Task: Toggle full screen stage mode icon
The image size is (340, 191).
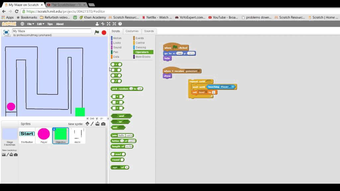Action: (6, 32)
